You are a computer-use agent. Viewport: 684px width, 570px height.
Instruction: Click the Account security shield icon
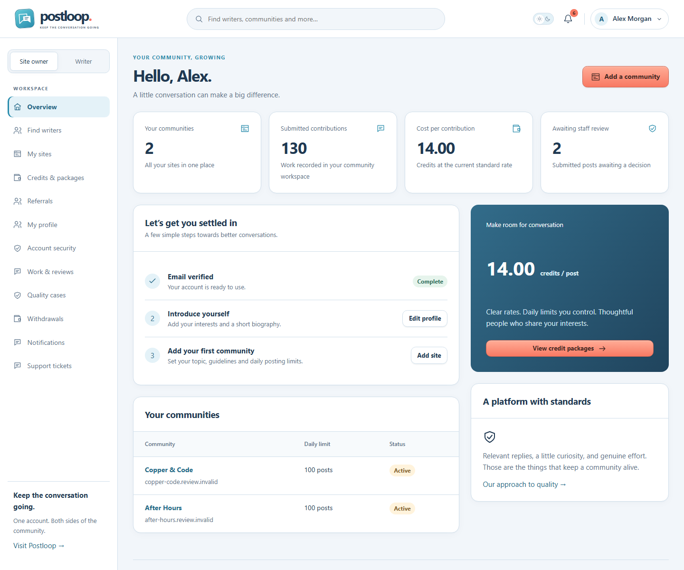18,248
